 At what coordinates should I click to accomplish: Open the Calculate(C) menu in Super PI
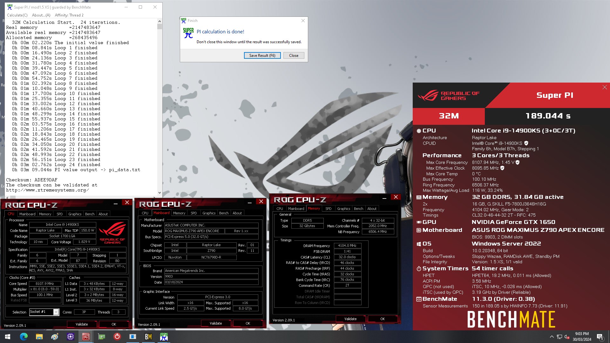point(17,15)
